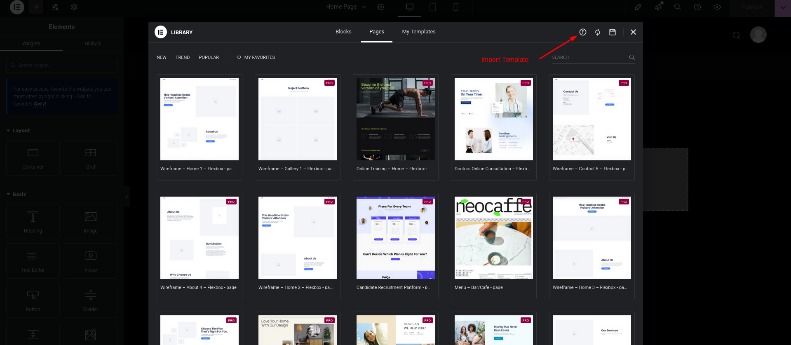This screenshot has height=345, width=791.
Task: Select the Grid widget
Action: [x=91, y=158]
